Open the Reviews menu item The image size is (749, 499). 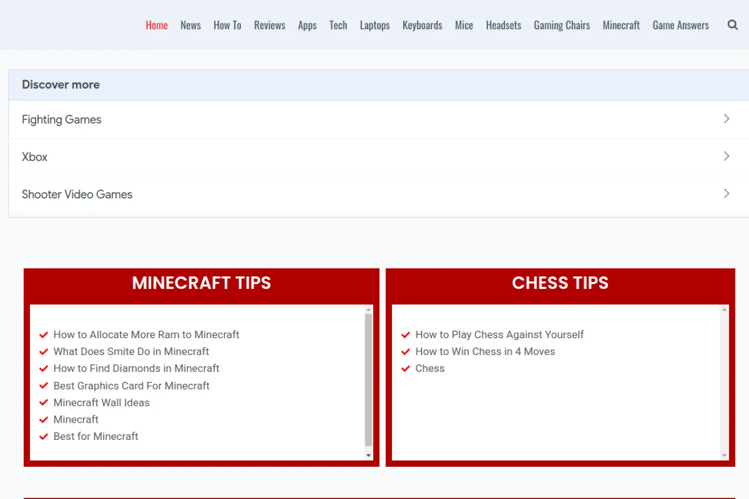[x=270, y=25]
